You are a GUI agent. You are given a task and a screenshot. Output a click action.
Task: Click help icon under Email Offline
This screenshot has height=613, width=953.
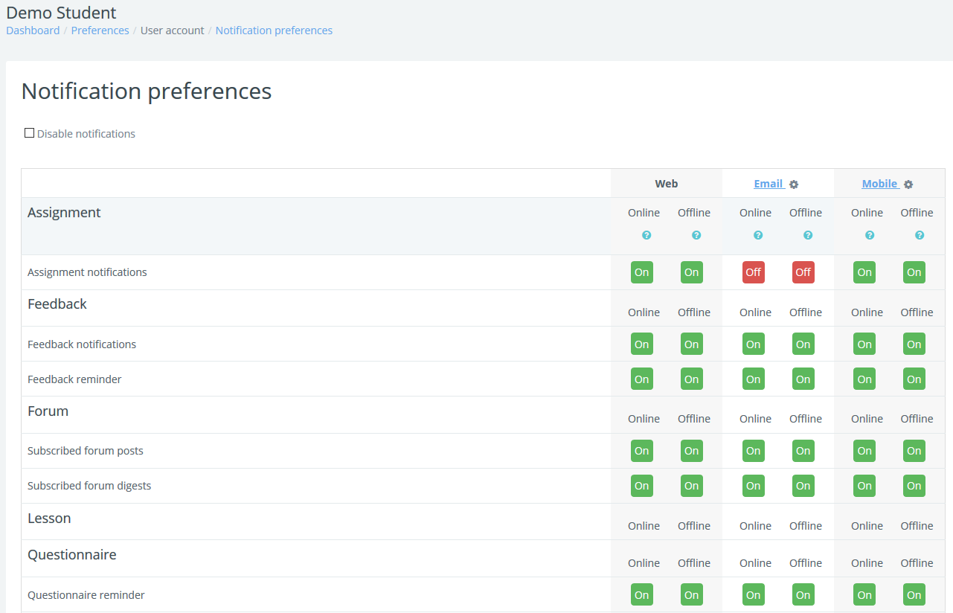tap(808, 235)
